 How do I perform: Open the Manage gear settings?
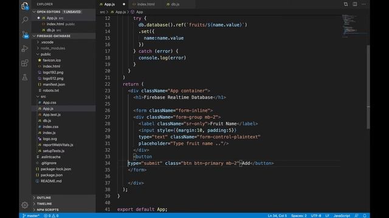(25, 205)
